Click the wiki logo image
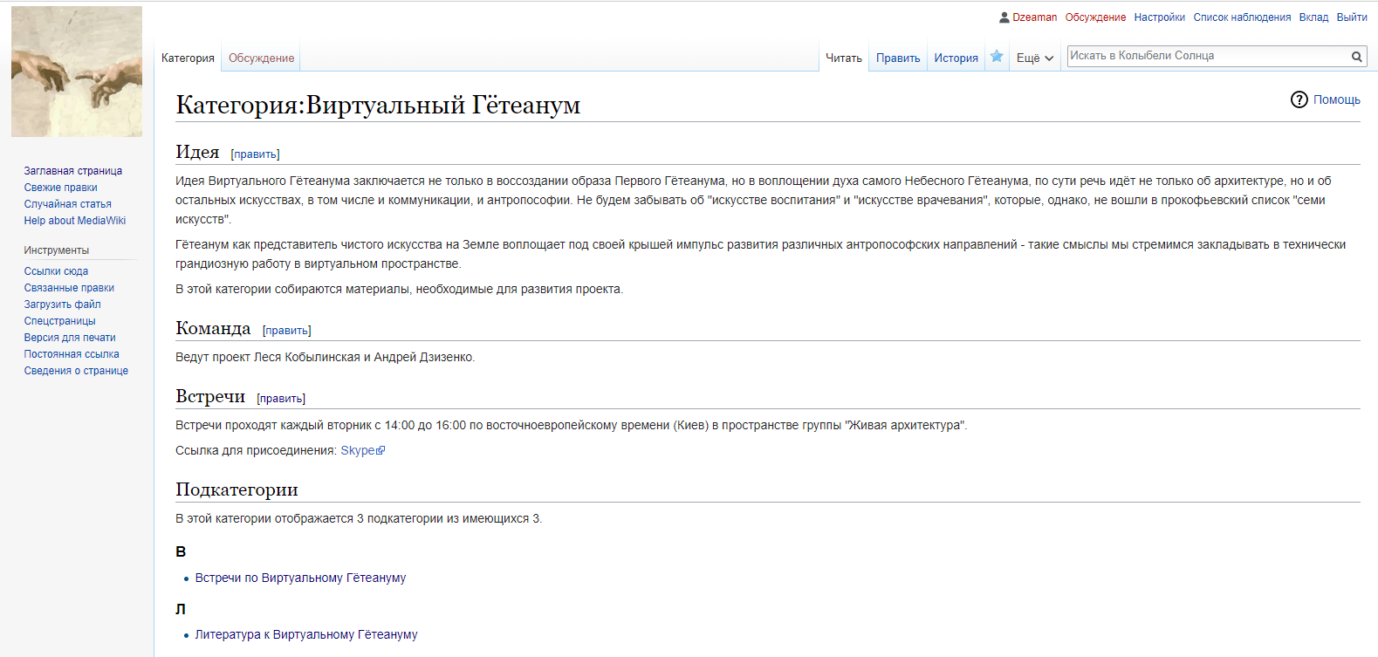This screenshot has width=1378, height=657. pyautogui.click(x=77, y=72)
